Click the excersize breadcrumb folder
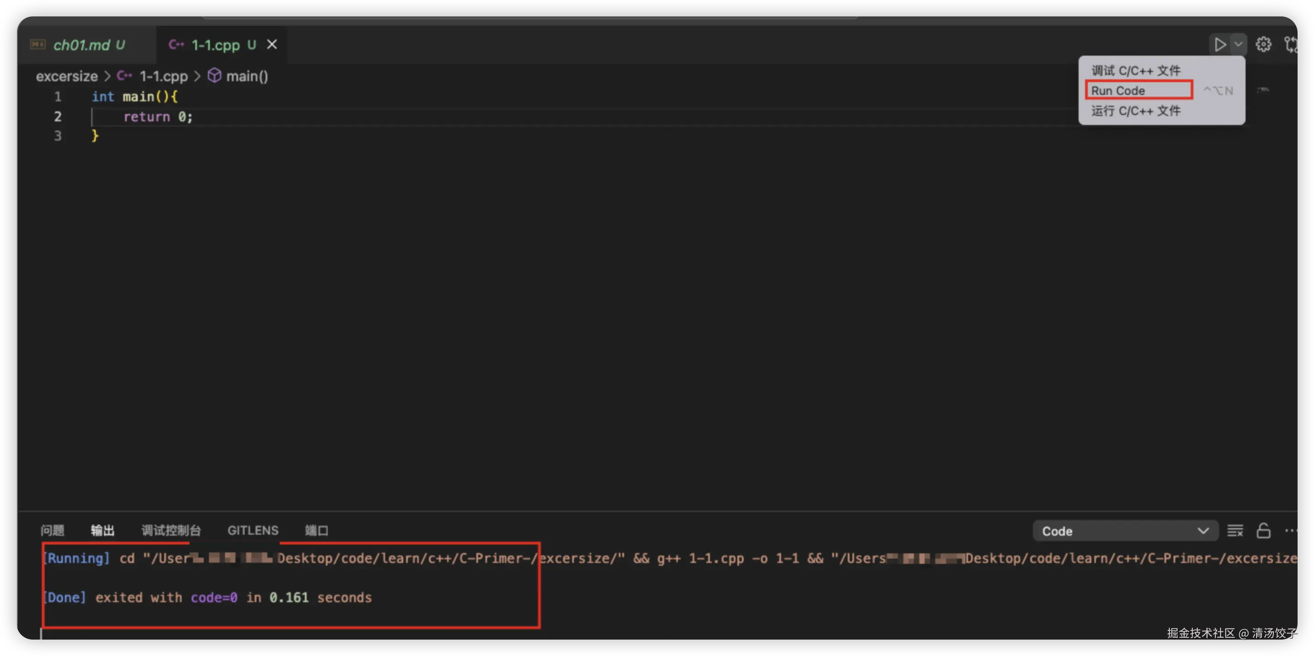Screen dimensions: 1314x656 [67, 76]
